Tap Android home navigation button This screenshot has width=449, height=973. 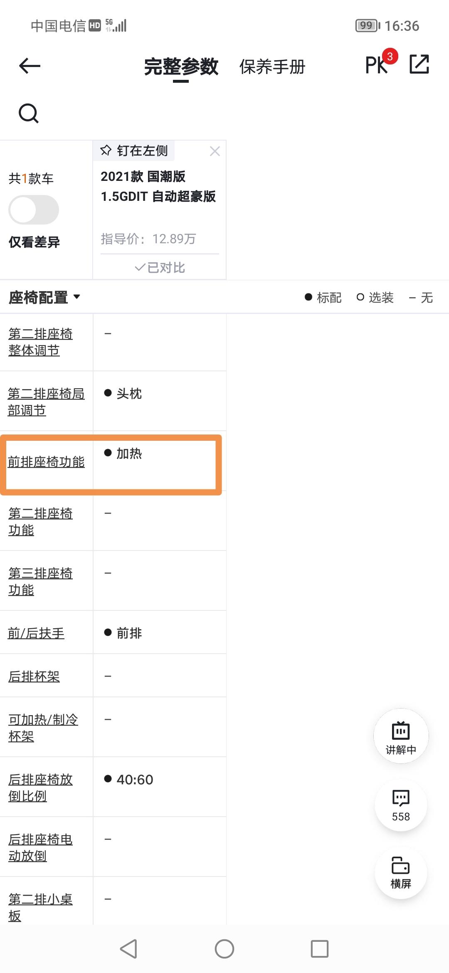[x=224, y=949]
